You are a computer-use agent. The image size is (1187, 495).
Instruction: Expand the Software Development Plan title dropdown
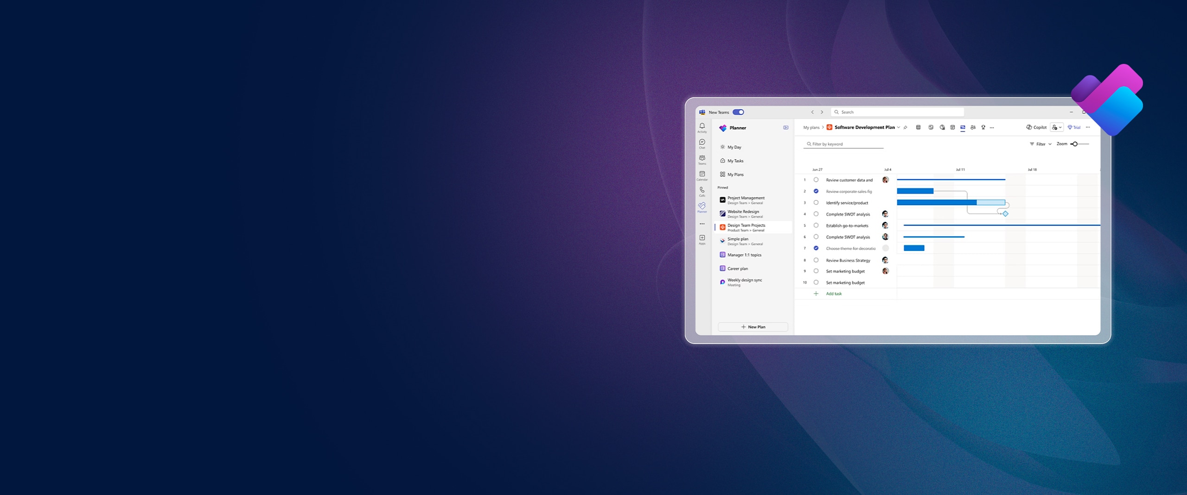[x=899, y=127]
